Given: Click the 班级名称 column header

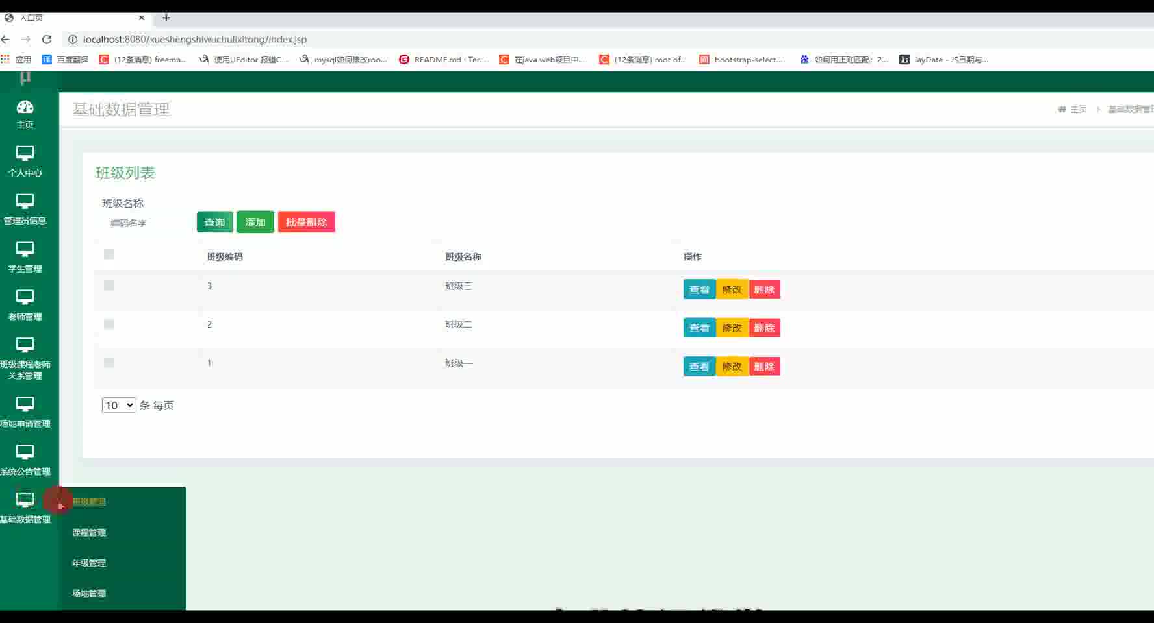Looking at the screenshot, I should [463, 257].
